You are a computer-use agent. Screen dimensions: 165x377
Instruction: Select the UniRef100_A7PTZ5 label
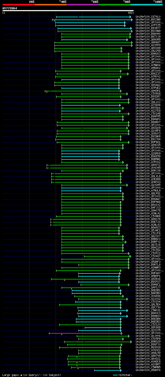click(x=148, y=25)
